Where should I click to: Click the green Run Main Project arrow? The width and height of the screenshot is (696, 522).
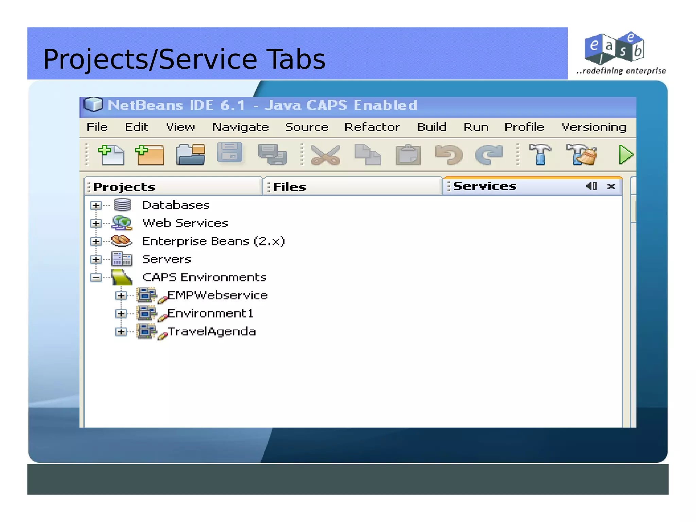[x=626, y=155]
